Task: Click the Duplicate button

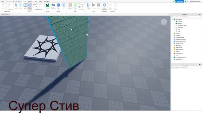Action: click(9, 9)
